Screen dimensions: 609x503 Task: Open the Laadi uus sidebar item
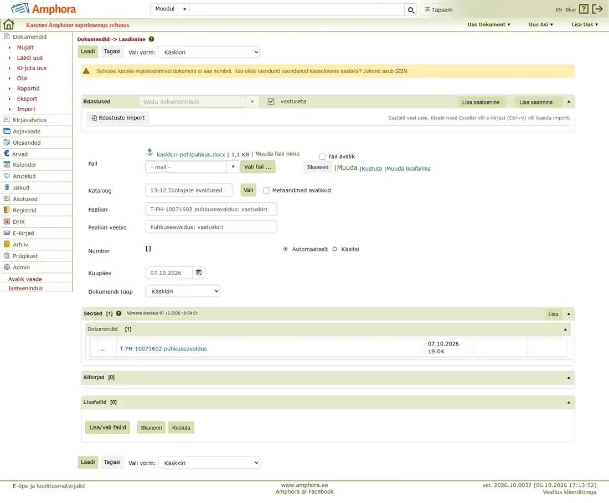30,58
